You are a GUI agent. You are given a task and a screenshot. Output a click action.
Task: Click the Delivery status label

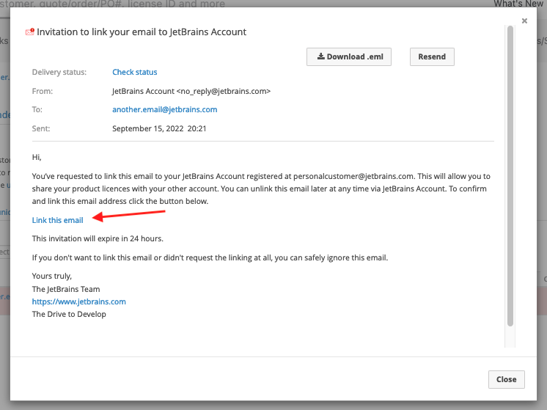(x=59, y=72)
